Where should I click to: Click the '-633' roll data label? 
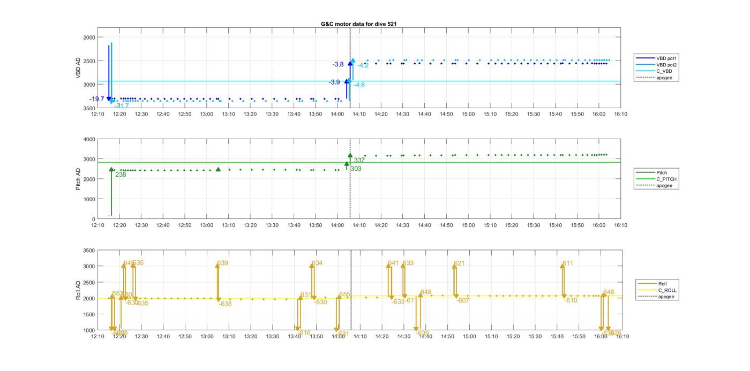[x=398, y=302]
